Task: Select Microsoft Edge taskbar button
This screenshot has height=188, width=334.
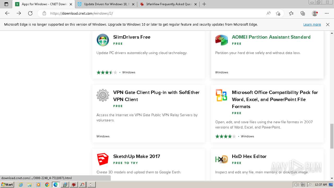Action: pyautogui.click(x=56, y=185)
